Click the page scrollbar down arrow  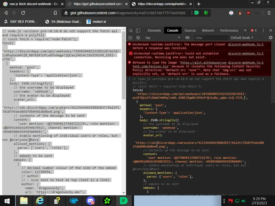124,193
